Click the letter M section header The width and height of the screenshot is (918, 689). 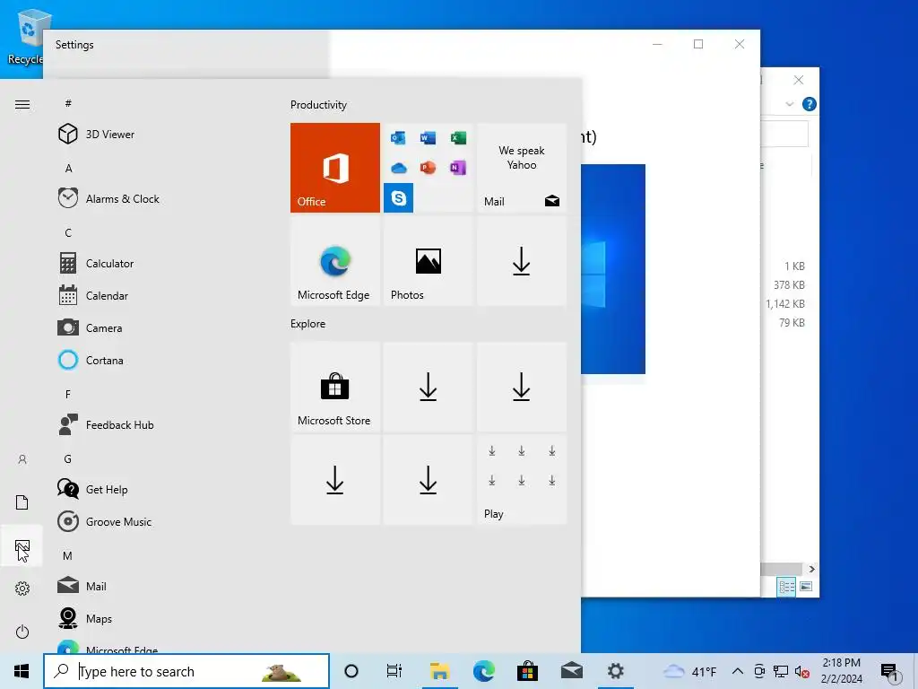(68, 556)
